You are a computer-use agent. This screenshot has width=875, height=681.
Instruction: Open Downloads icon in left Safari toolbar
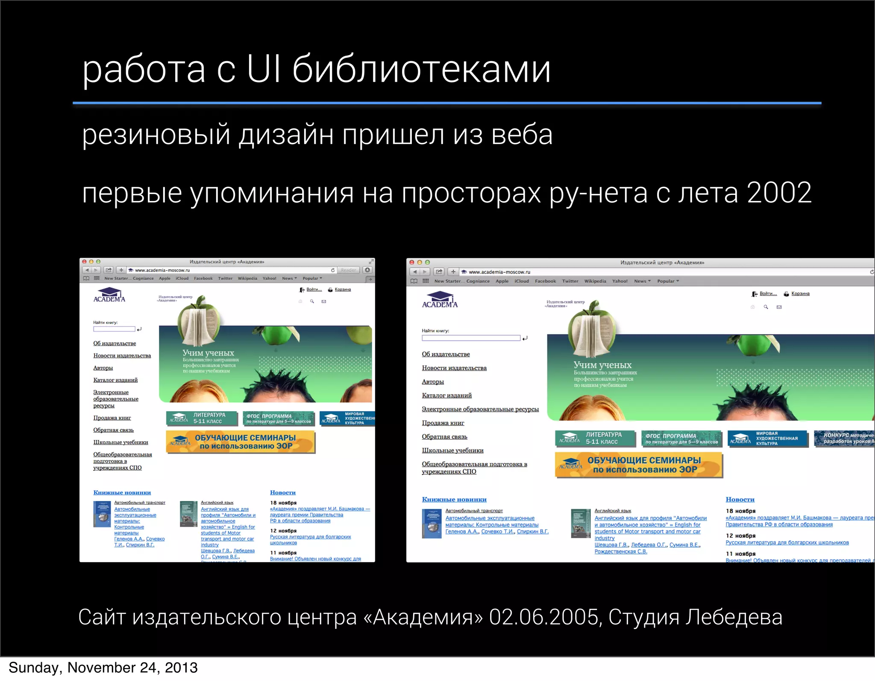[367, 270]
